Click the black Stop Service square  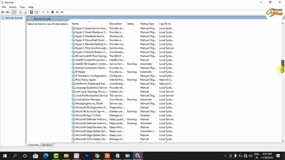point(53,12)
